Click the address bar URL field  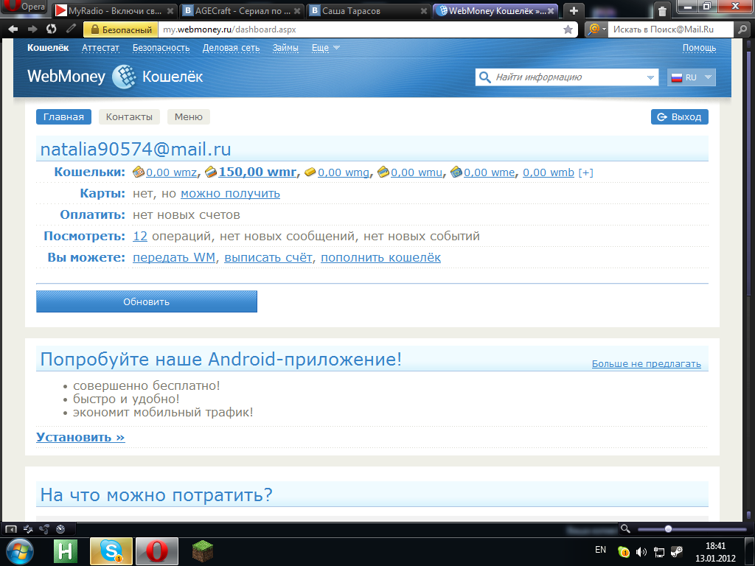[360, 29]
